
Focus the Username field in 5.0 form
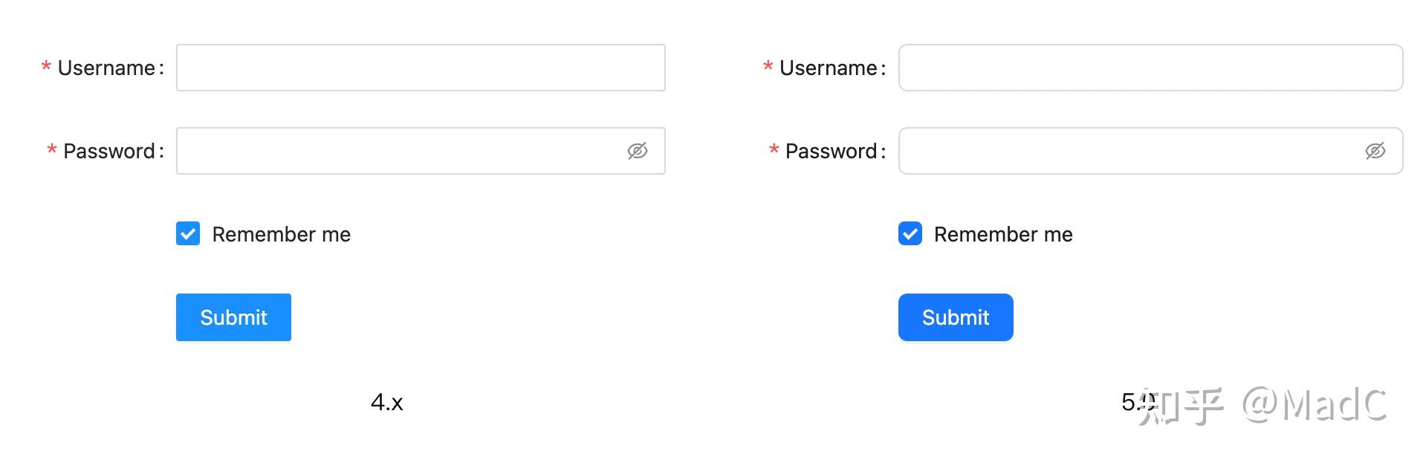1150,68
